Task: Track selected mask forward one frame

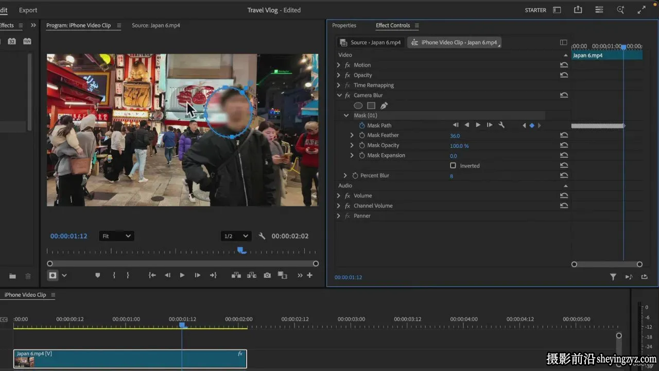Action: [x=489, y=125]
